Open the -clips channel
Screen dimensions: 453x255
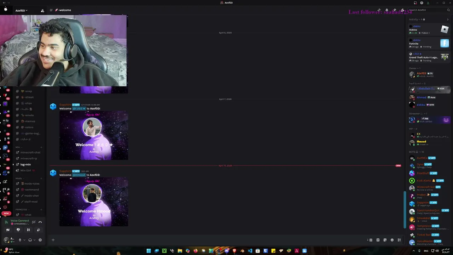[29, 103]
